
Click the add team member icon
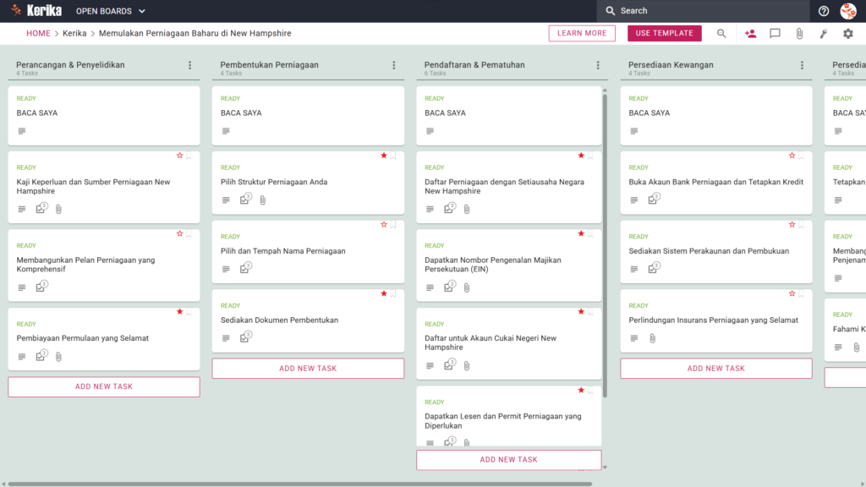tap(750, 34)
